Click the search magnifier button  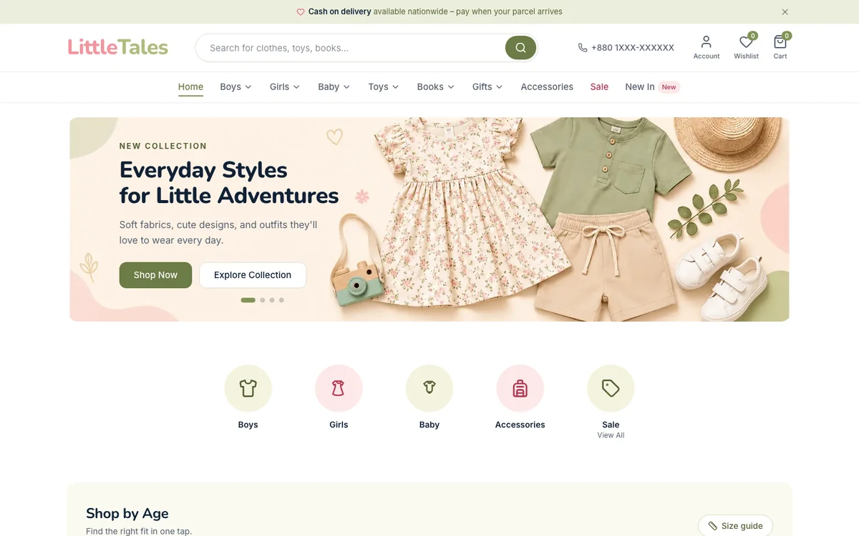(520, 48)
